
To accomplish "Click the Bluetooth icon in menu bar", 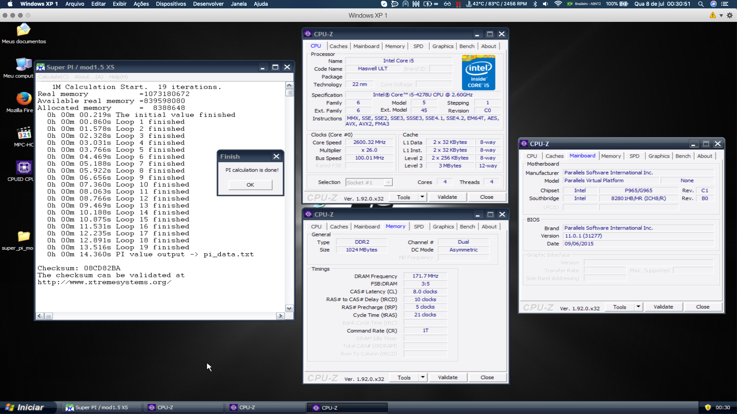I will coord(535,4).
